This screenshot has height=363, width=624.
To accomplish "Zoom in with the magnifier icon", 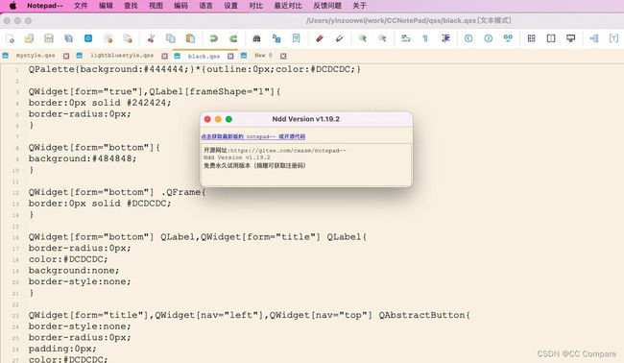I will tap(363, 38).
